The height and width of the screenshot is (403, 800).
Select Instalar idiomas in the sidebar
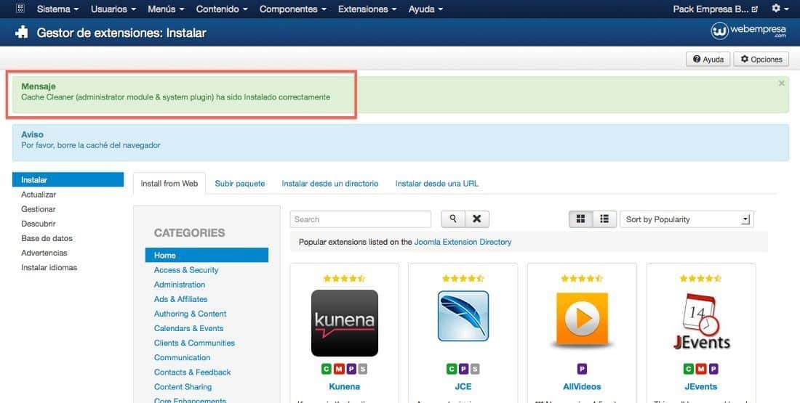coord(49,267)
